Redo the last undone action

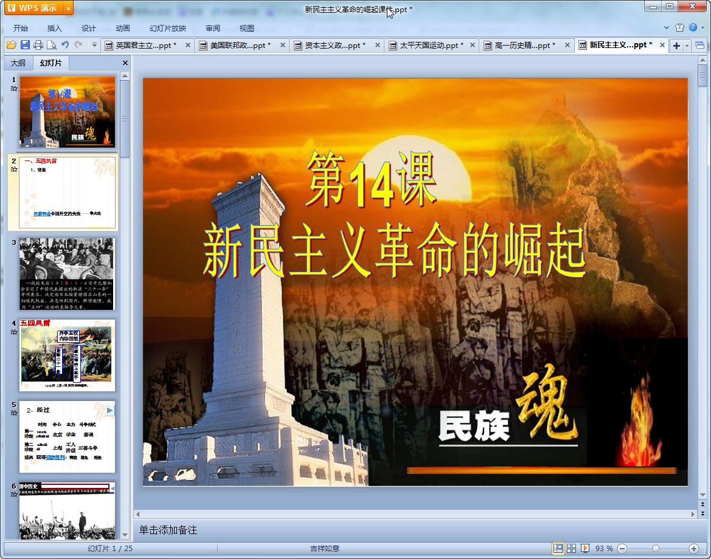tap(78, 45)
